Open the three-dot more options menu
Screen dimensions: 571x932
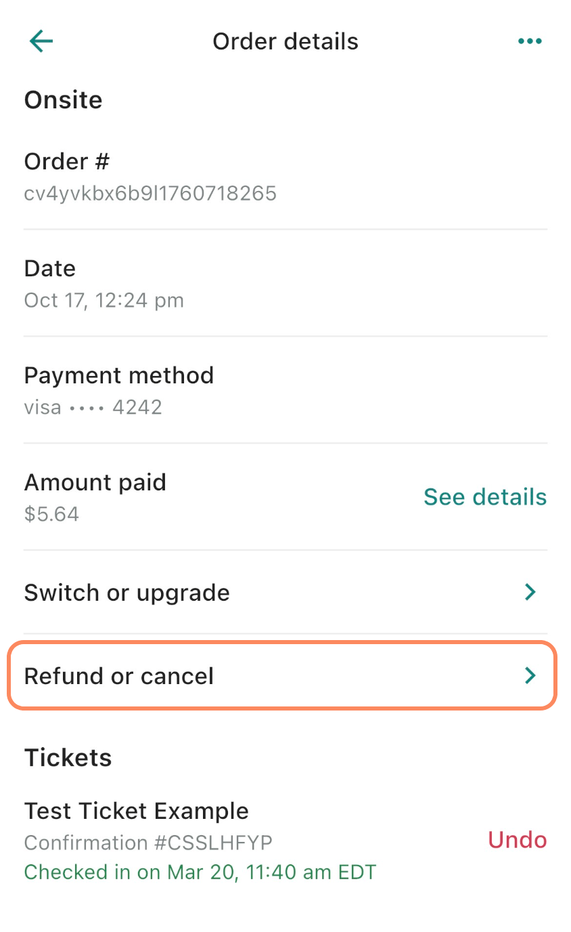point(529,41)
